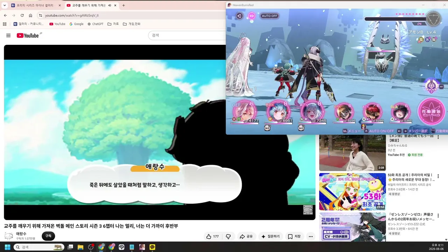Open Task View on the taskbar
The height and width of the screenshot is (252, 448).
coord(70,247)
